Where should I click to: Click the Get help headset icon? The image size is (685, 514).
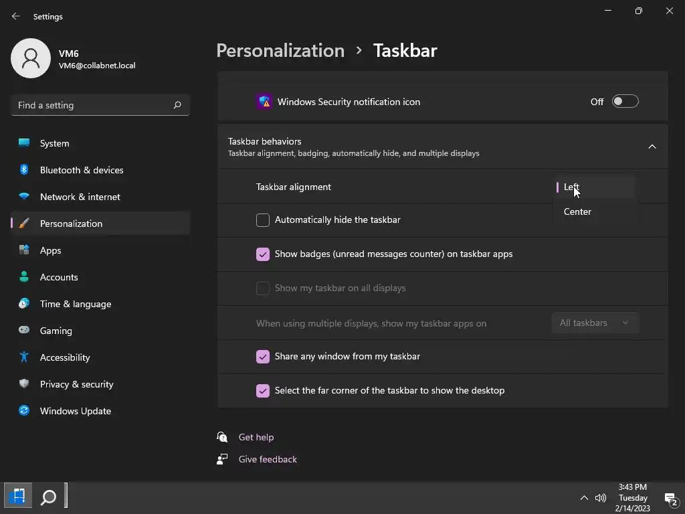click(222, 436)
